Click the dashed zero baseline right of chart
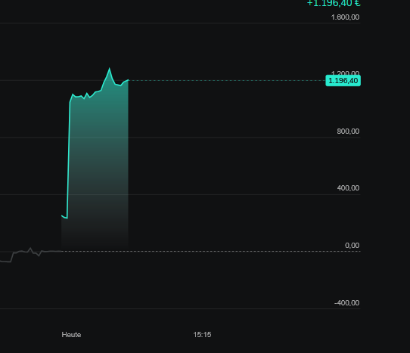The image size is (410, 353). [210, 252]
